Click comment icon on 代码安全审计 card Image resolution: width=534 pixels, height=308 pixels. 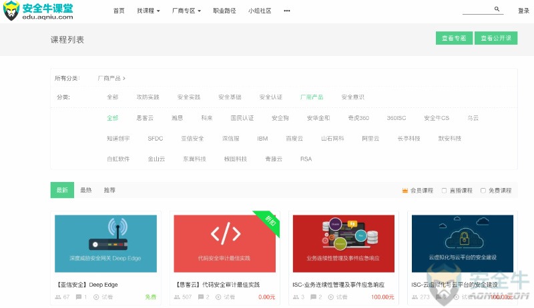tap(201, 297)
